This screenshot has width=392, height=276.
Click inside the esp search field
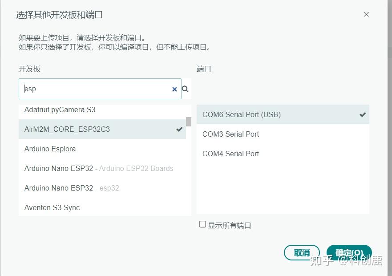point(89,89)
